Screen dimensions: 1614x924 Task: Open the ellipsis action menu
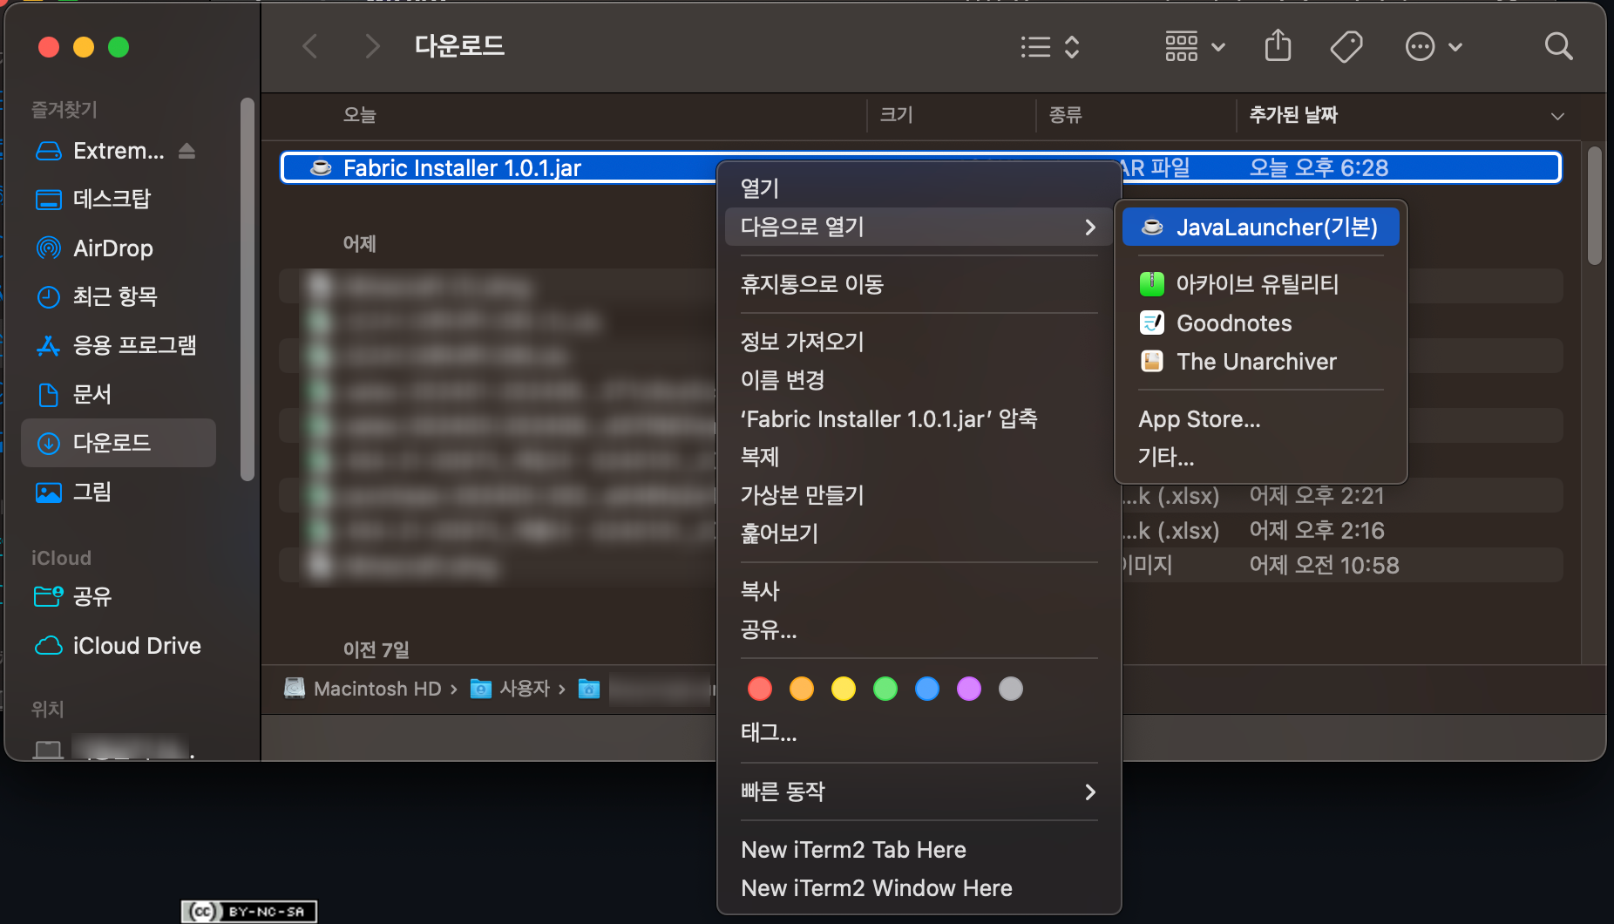1434,47
